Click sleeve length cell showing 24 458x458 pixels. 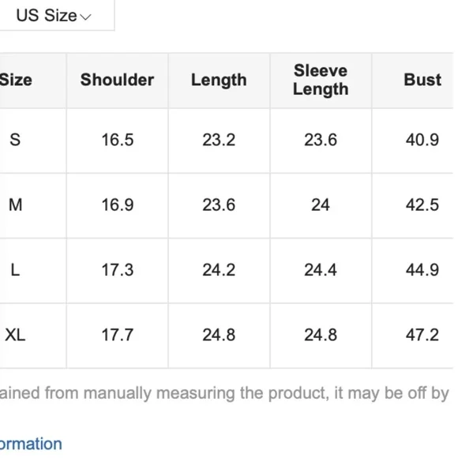pos(321,205)
